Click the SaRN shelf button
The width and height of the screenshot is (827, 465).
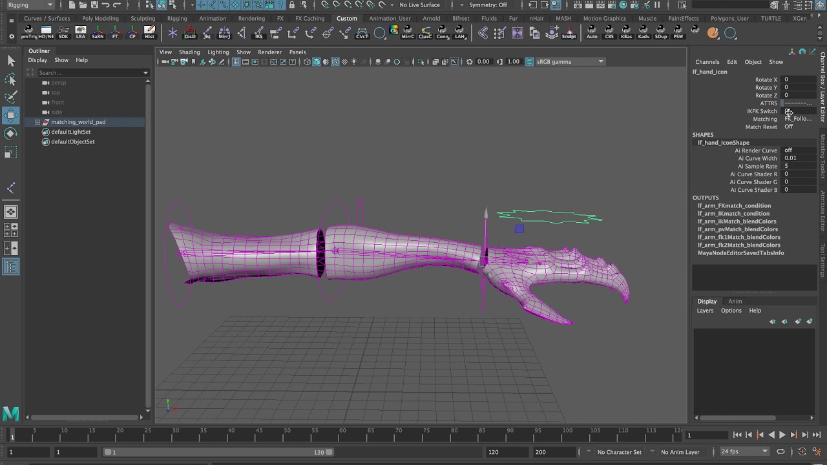[98, 33]
